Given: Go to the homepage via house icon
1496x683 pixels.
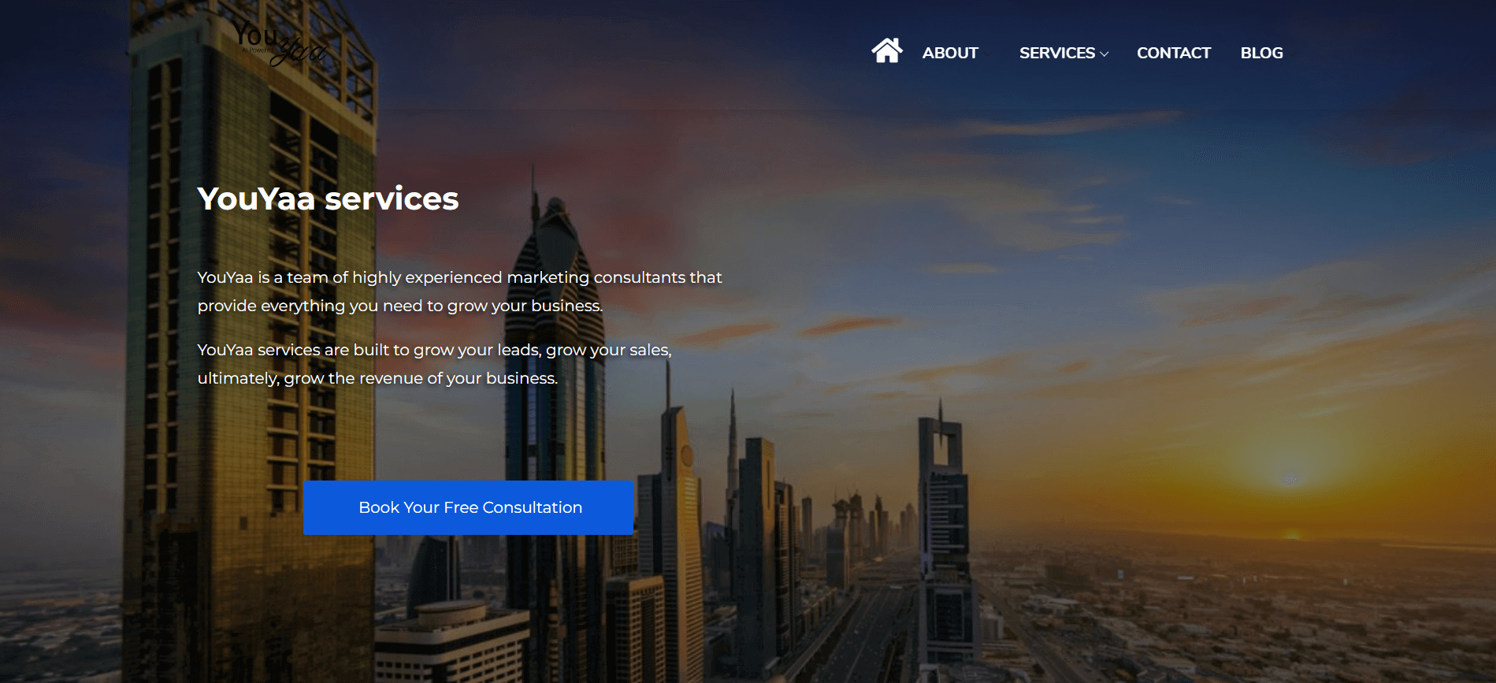Looking at the screenshot, I should (x=886, y=50).
